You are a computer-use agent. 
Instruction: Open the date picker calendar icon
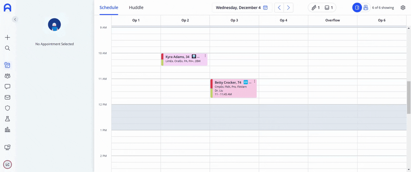coord(265,8)
